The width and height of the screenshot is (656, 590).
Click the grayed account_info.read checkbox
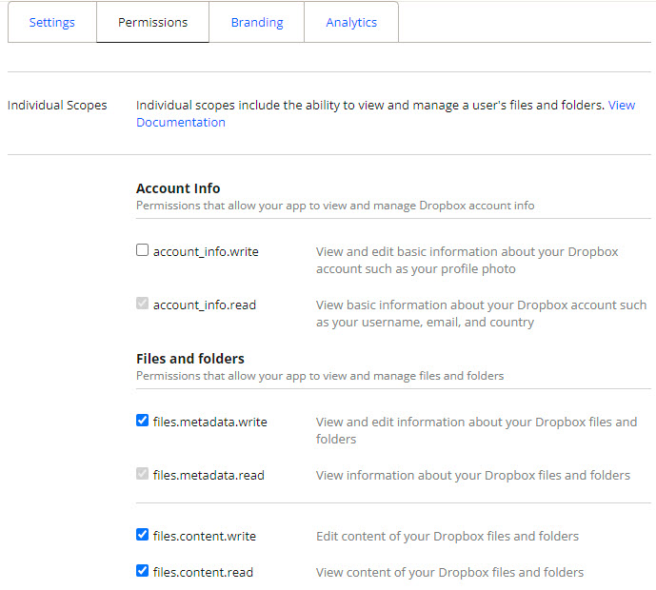pyautogui.click(x=142, y=304)
